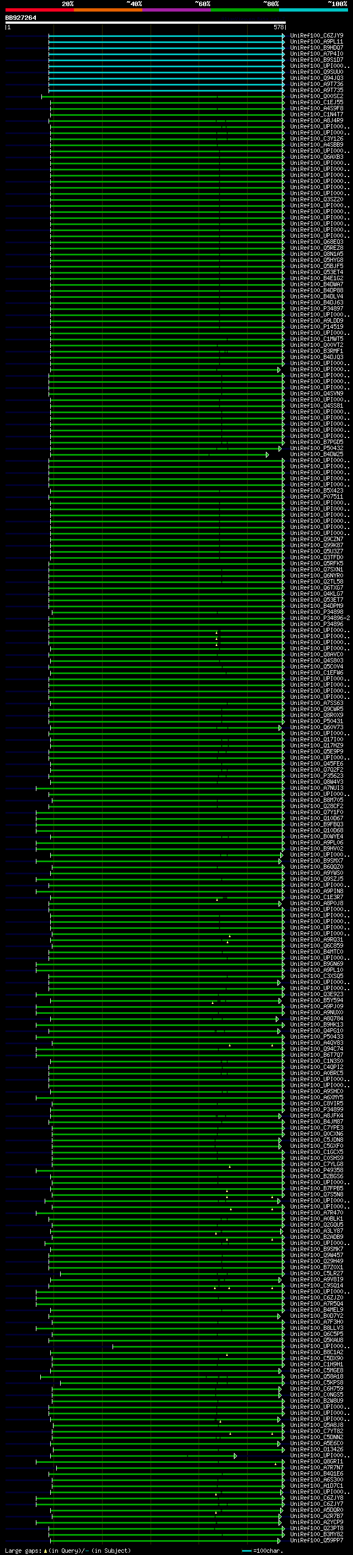
Task: Open hit UniRef100_P07511
Action: (x=317, y=497)
